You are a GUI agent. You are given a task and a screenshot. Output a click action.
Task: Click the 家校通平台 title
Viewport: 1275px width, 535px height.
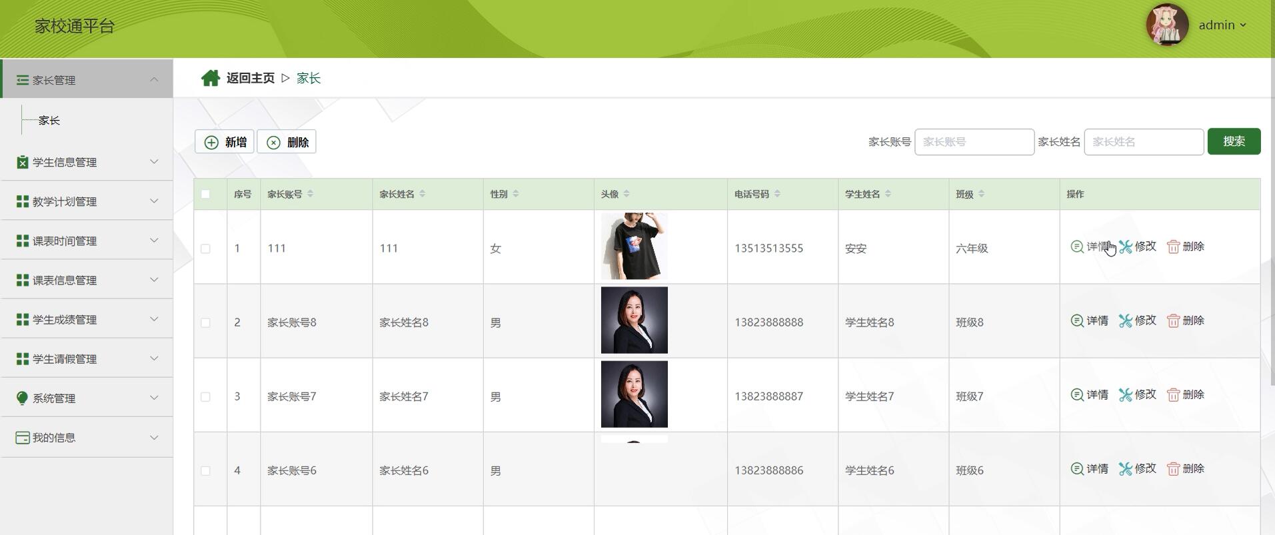75,26
